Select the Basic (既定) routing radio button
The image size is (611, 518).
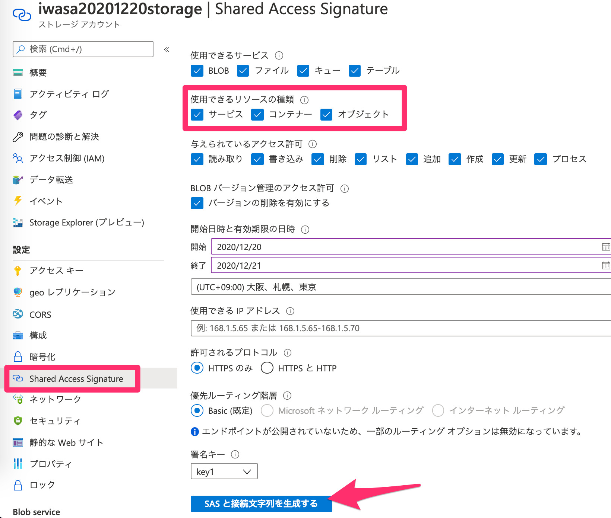pos(197,410)
